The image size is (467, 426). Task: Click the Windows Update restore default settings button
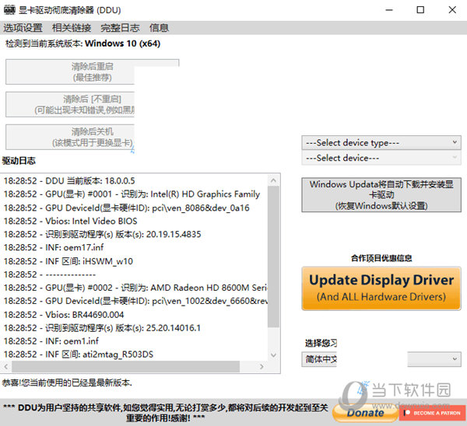coord(381,195)
